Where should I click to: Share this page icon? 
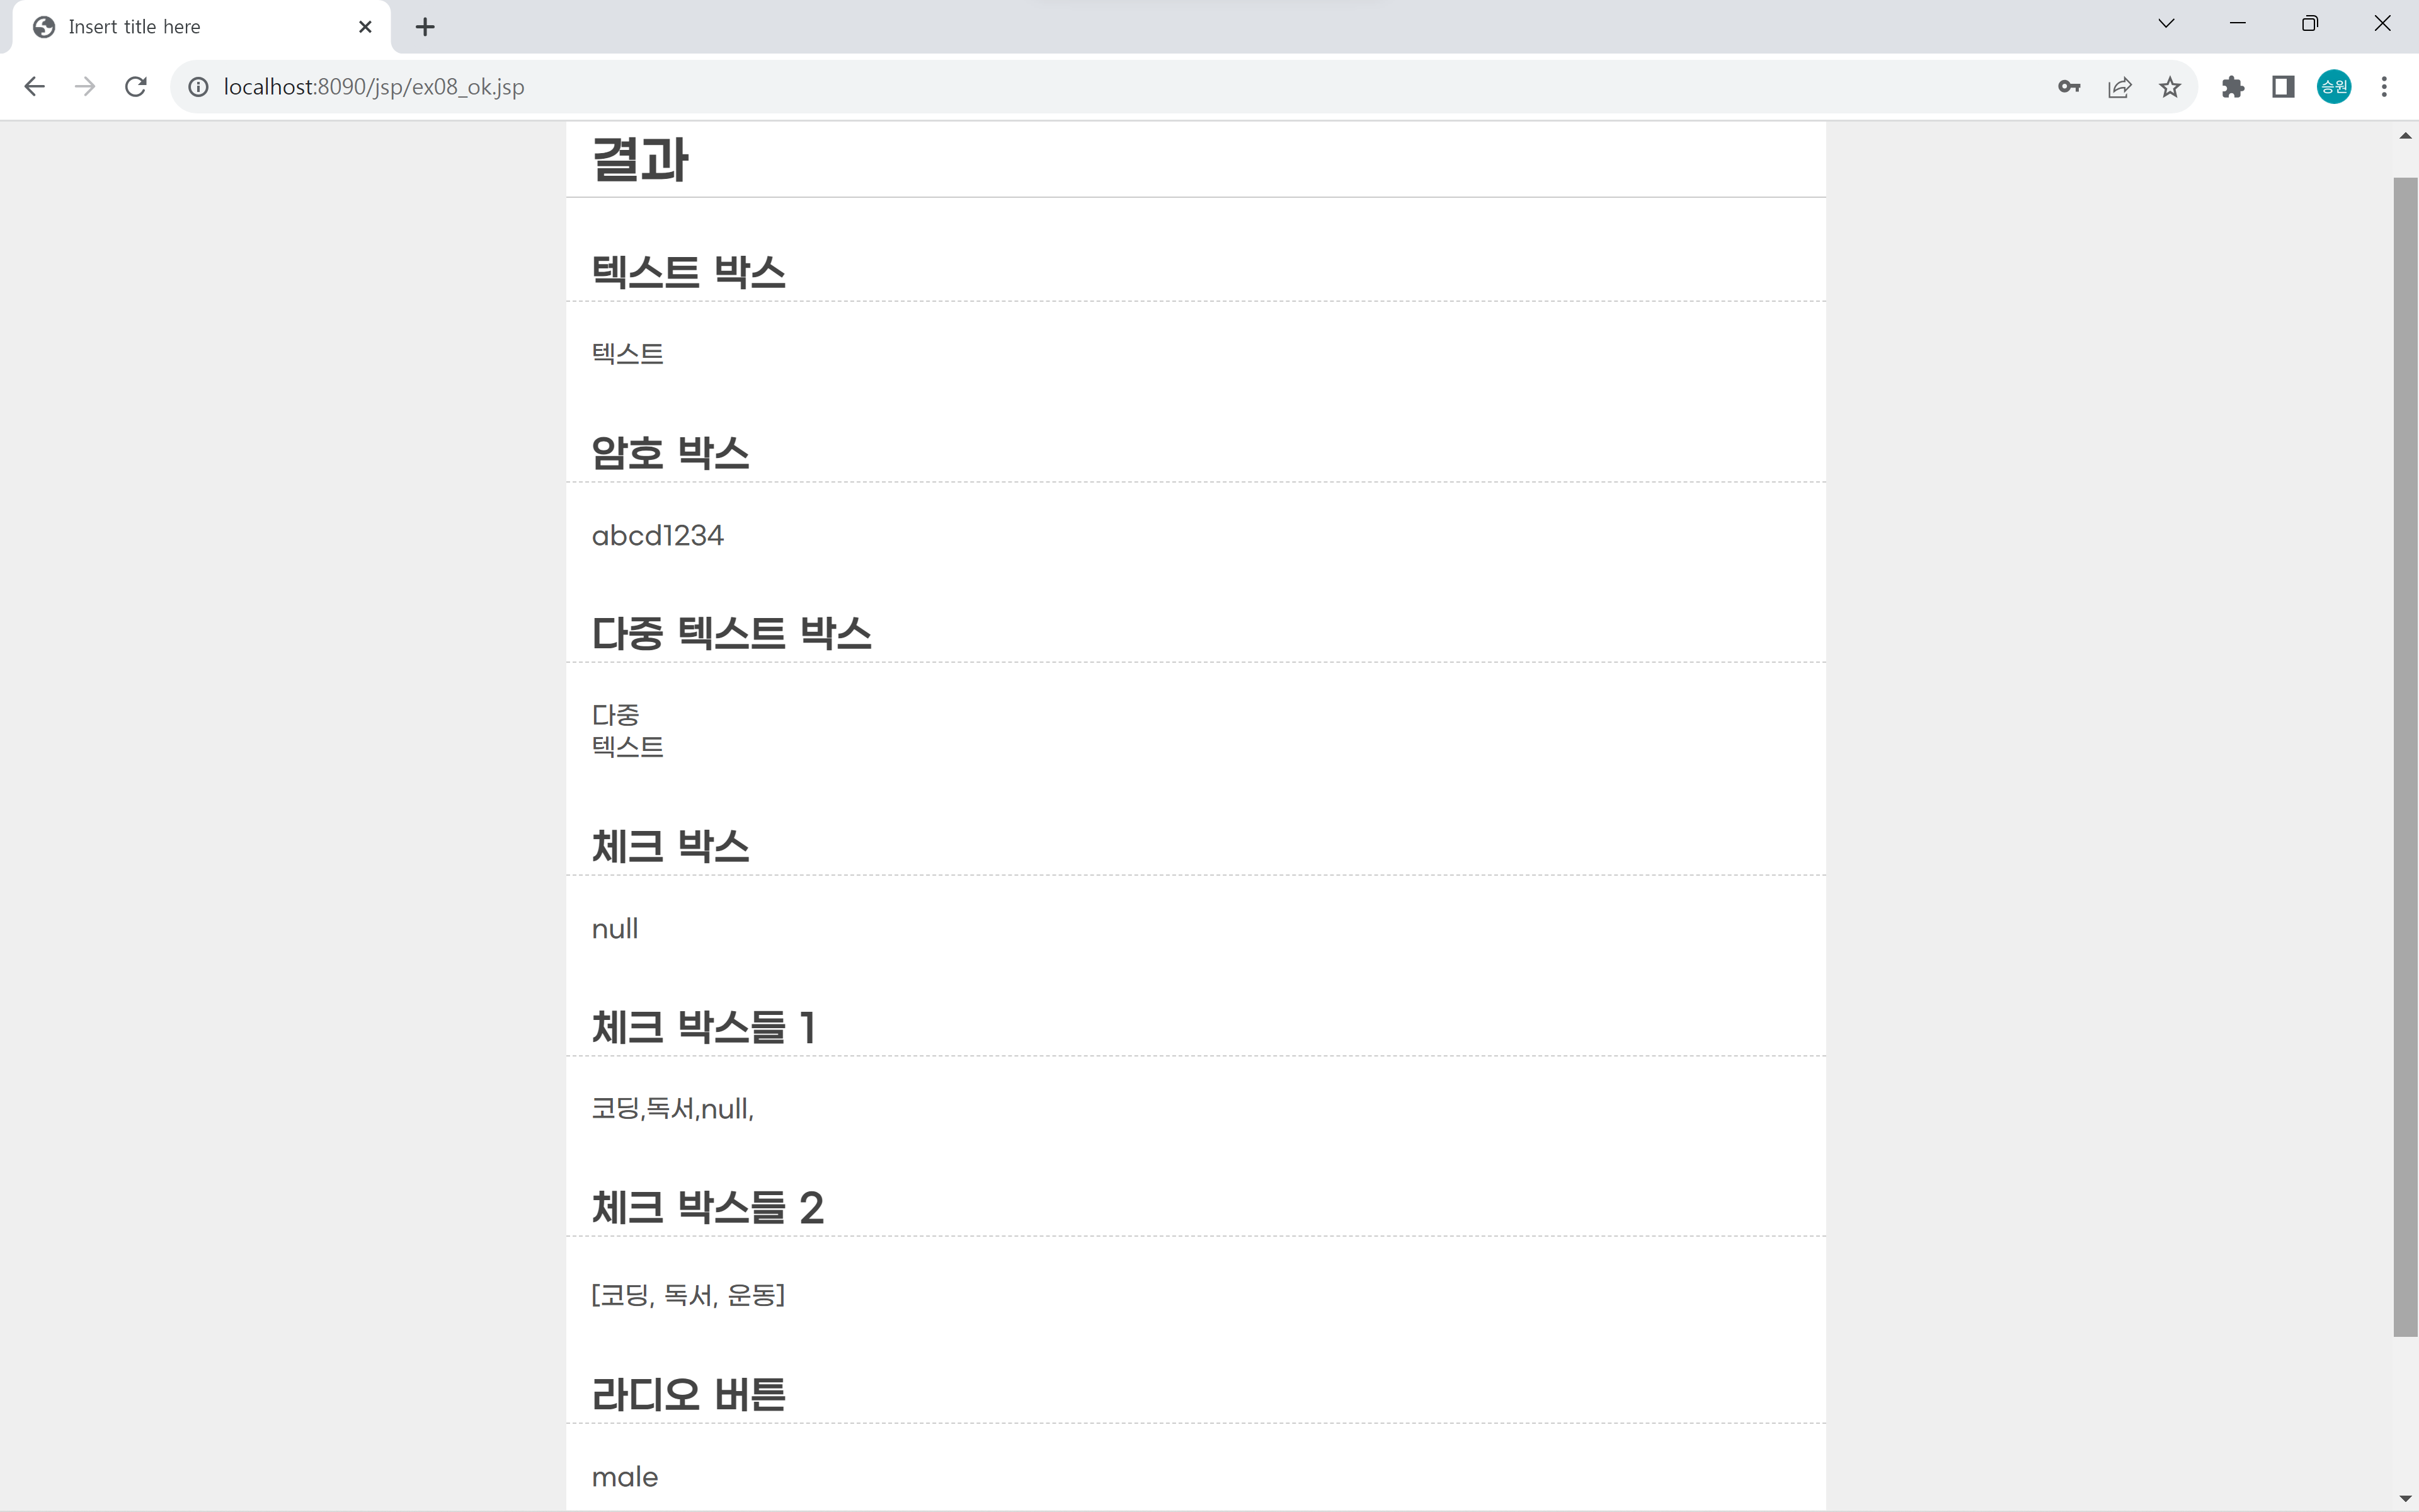tap(2119, 87)
